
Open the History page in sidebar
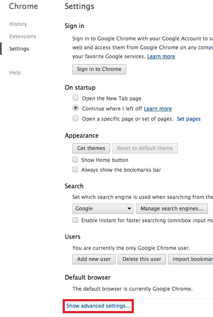18,24
